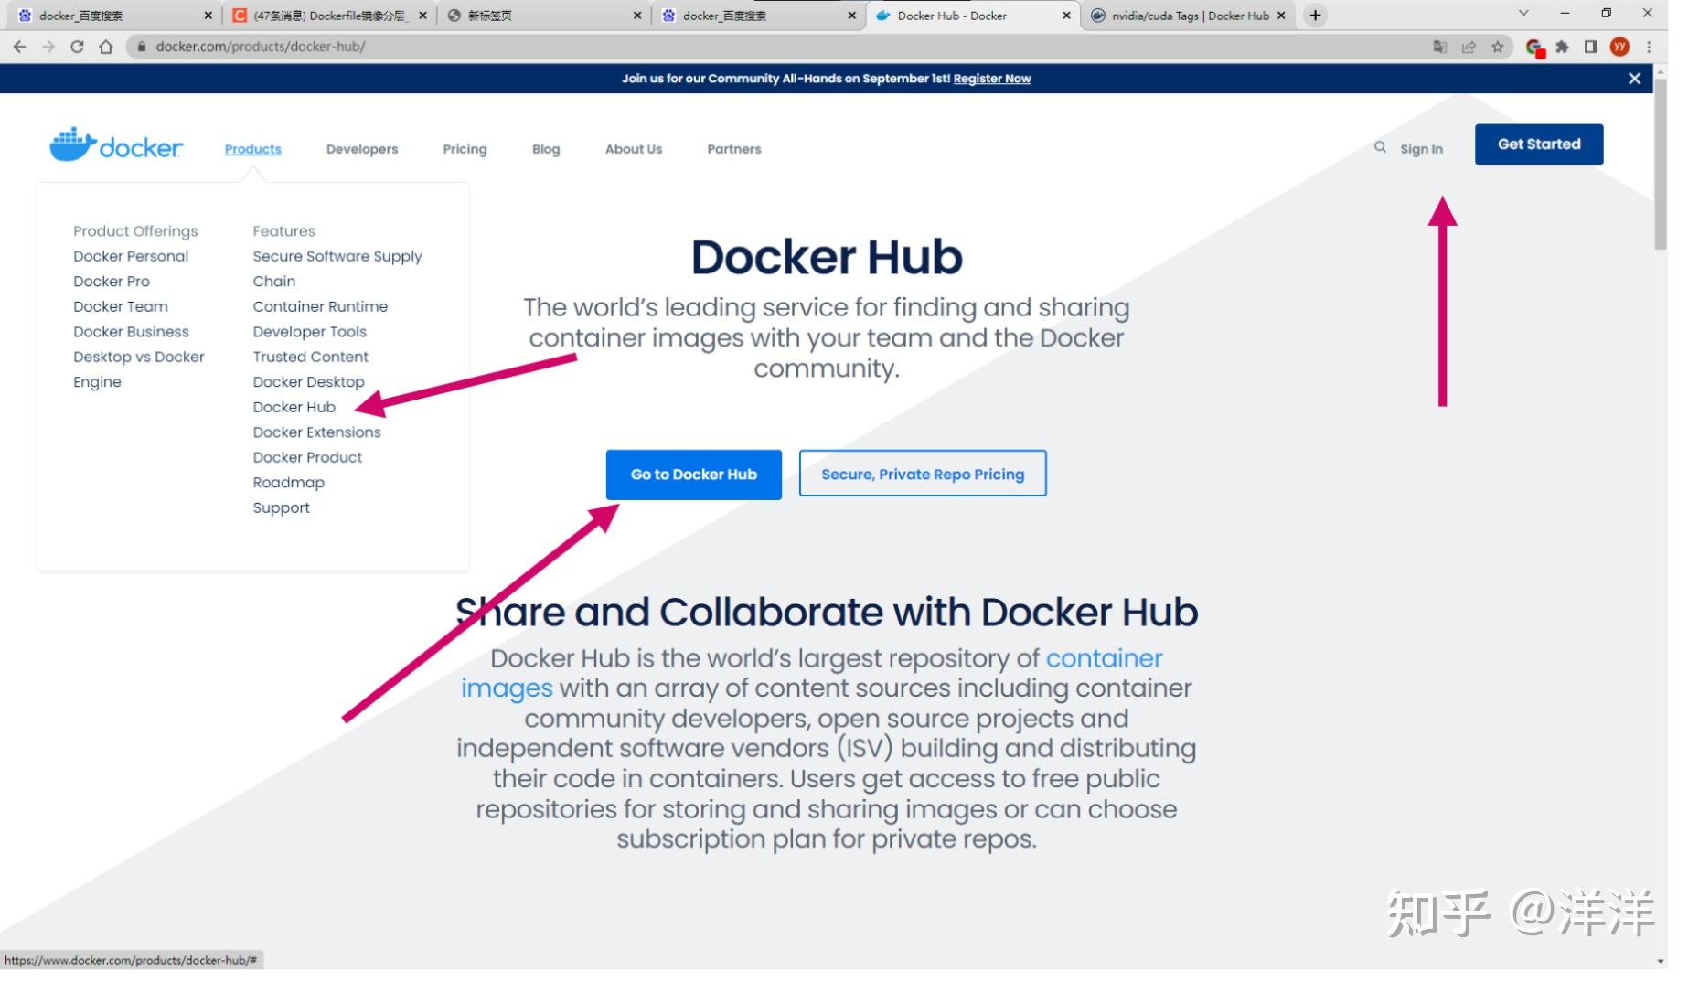Switch to the CSDN Dockerfile tab
1699x982 pixels.
[329, 16]
